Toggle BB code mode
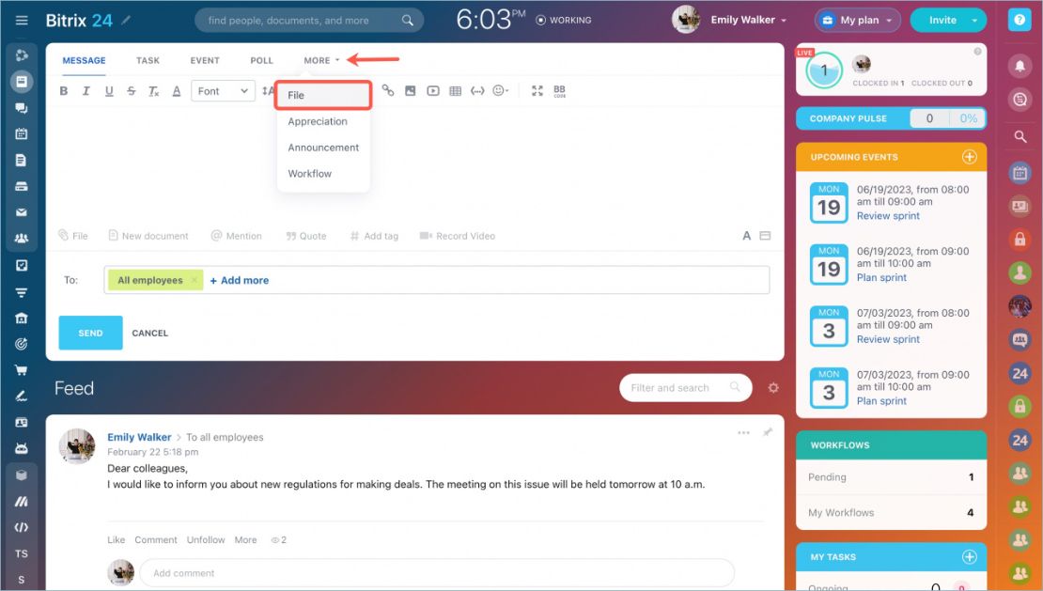Viewport: 1043px width, 591px height. click(x=559, y=90)
